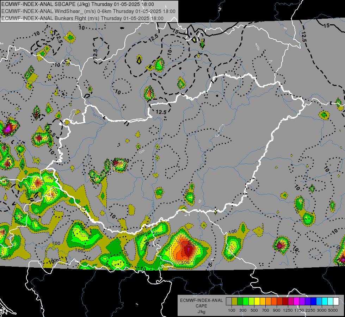Click the legend value 5000
The height and width of the screenshot is (317, 345).
coord(333,310)
